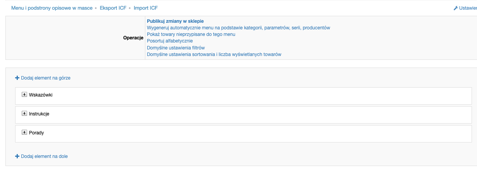Click plus icon beside Dodaj element na górze
The image size is (477, 178).
click(17, 78)
